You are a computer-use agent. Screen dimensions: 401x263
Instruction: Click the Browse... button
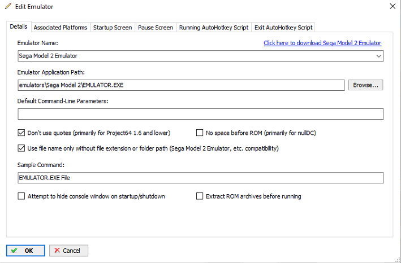pos(366,85)
